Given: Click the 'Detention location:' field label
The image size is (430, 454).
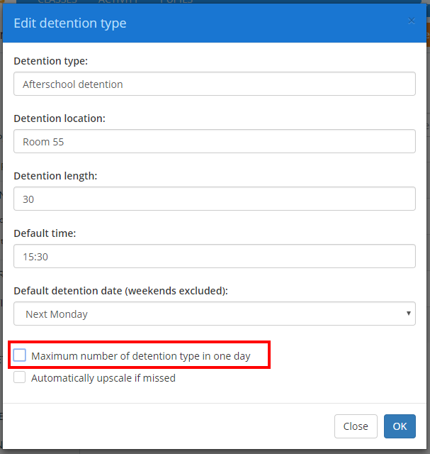Looking at the screenshot, I should coord(60,118).
